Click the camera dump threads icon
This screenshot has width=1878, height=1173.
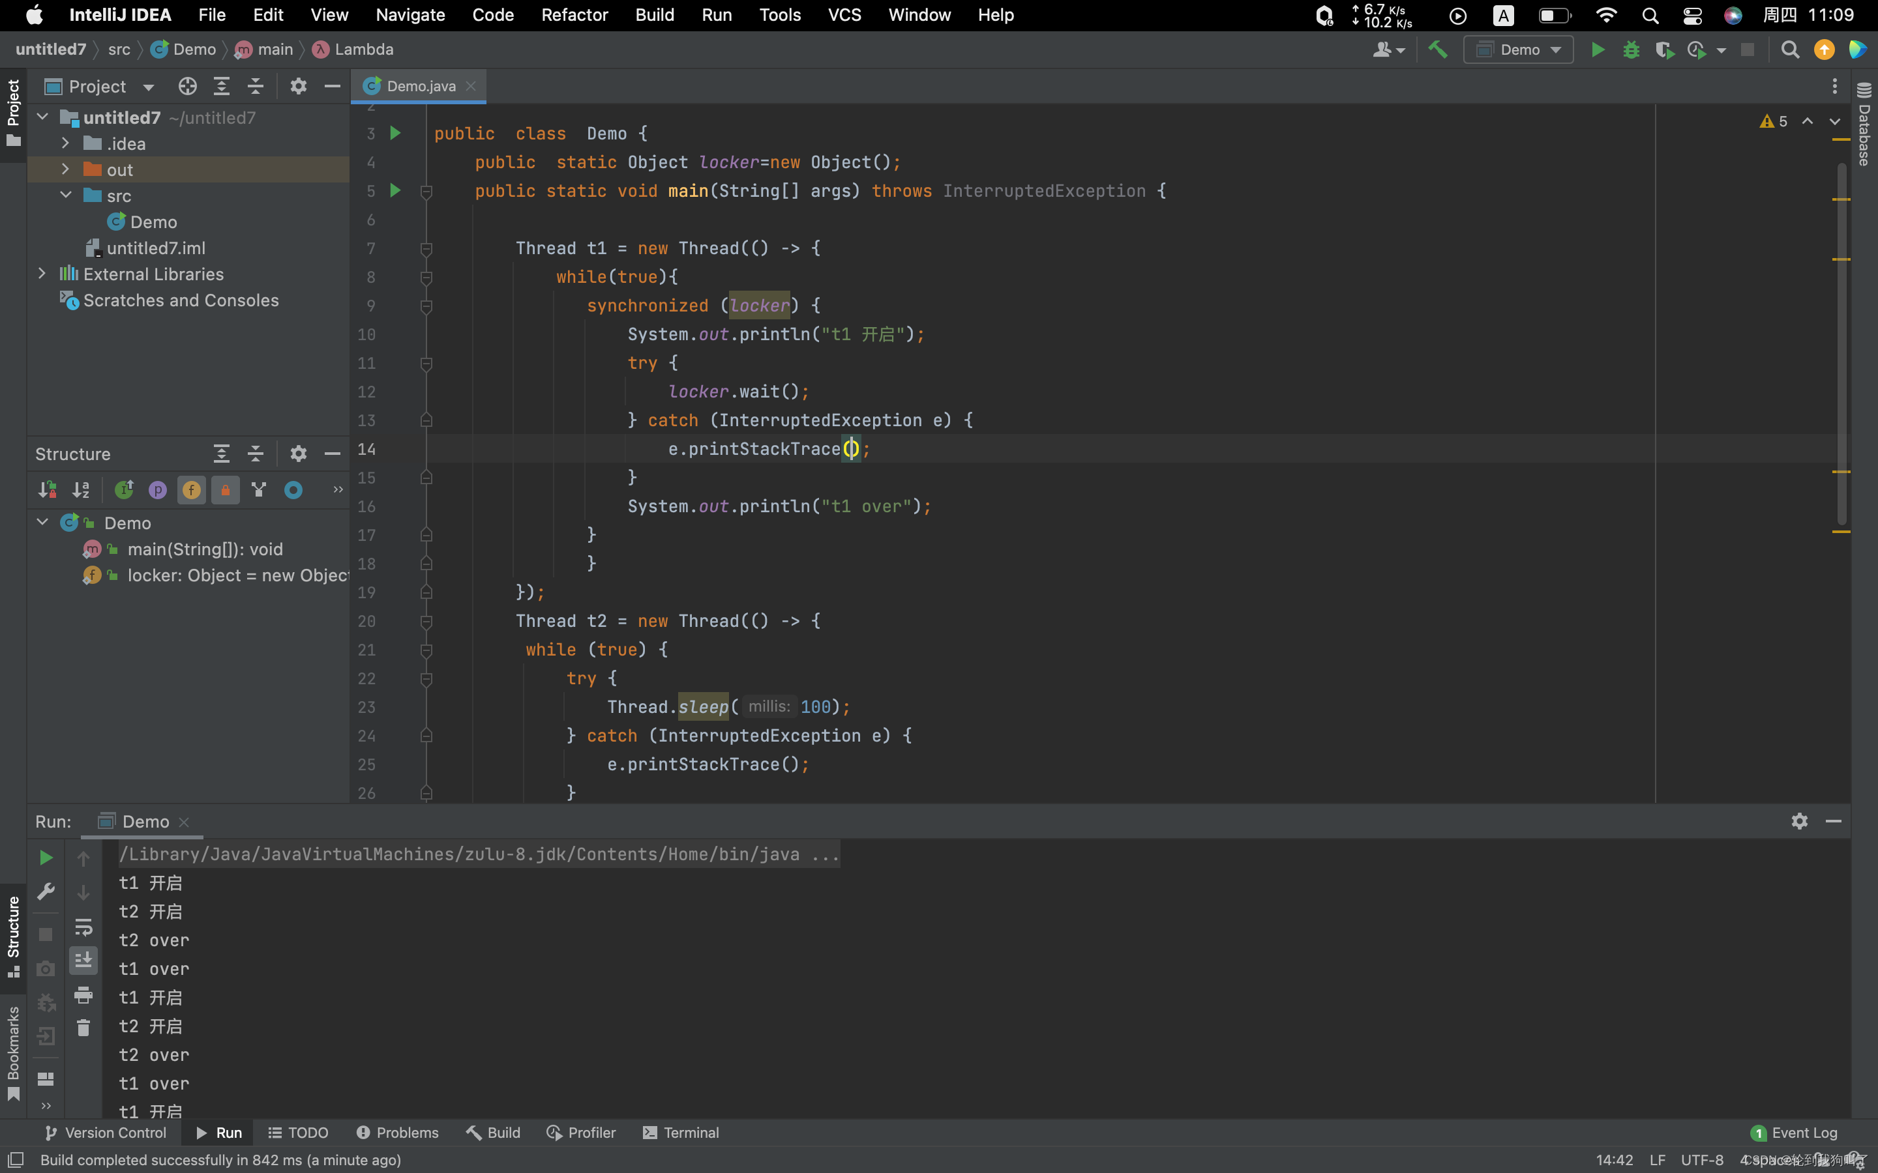coord(46,968)
